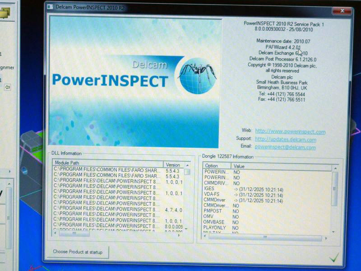Select the PMPOST option row
The width and height of the screenshot is (361, 271).
(x=267, y=211)
